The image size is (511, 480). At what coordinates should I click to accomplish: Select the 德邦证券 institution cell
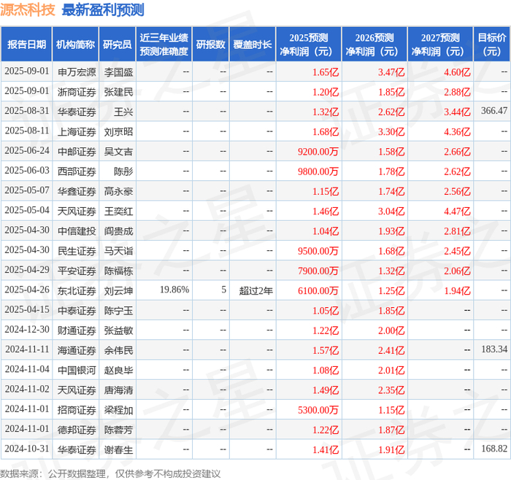coord(77,430)
